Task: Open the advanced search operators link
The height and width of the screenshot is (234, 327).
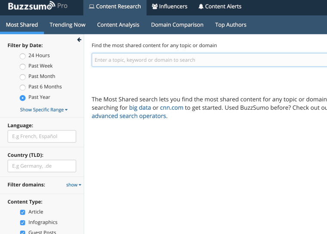Action: [129, 116]
